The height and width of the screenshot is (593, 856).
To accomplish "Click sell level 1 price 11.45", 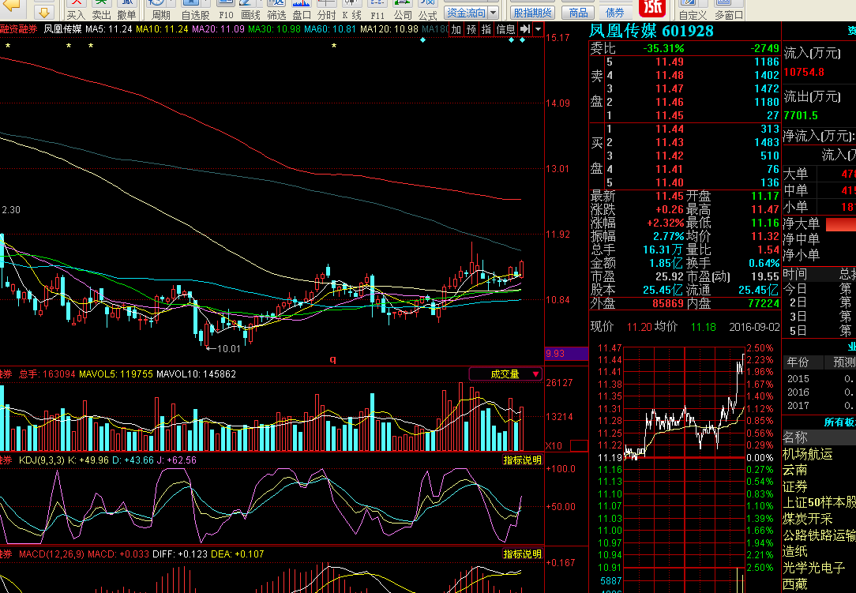I will [x=670, y=115].
